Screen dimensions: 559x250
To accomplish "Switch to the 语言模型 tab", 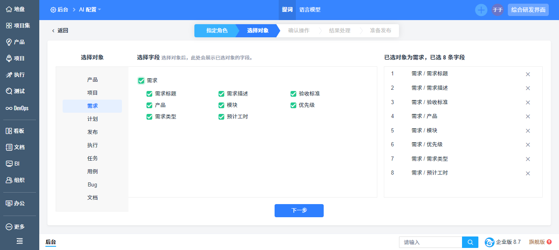I will pyautogui.click(x=310, y=10).
